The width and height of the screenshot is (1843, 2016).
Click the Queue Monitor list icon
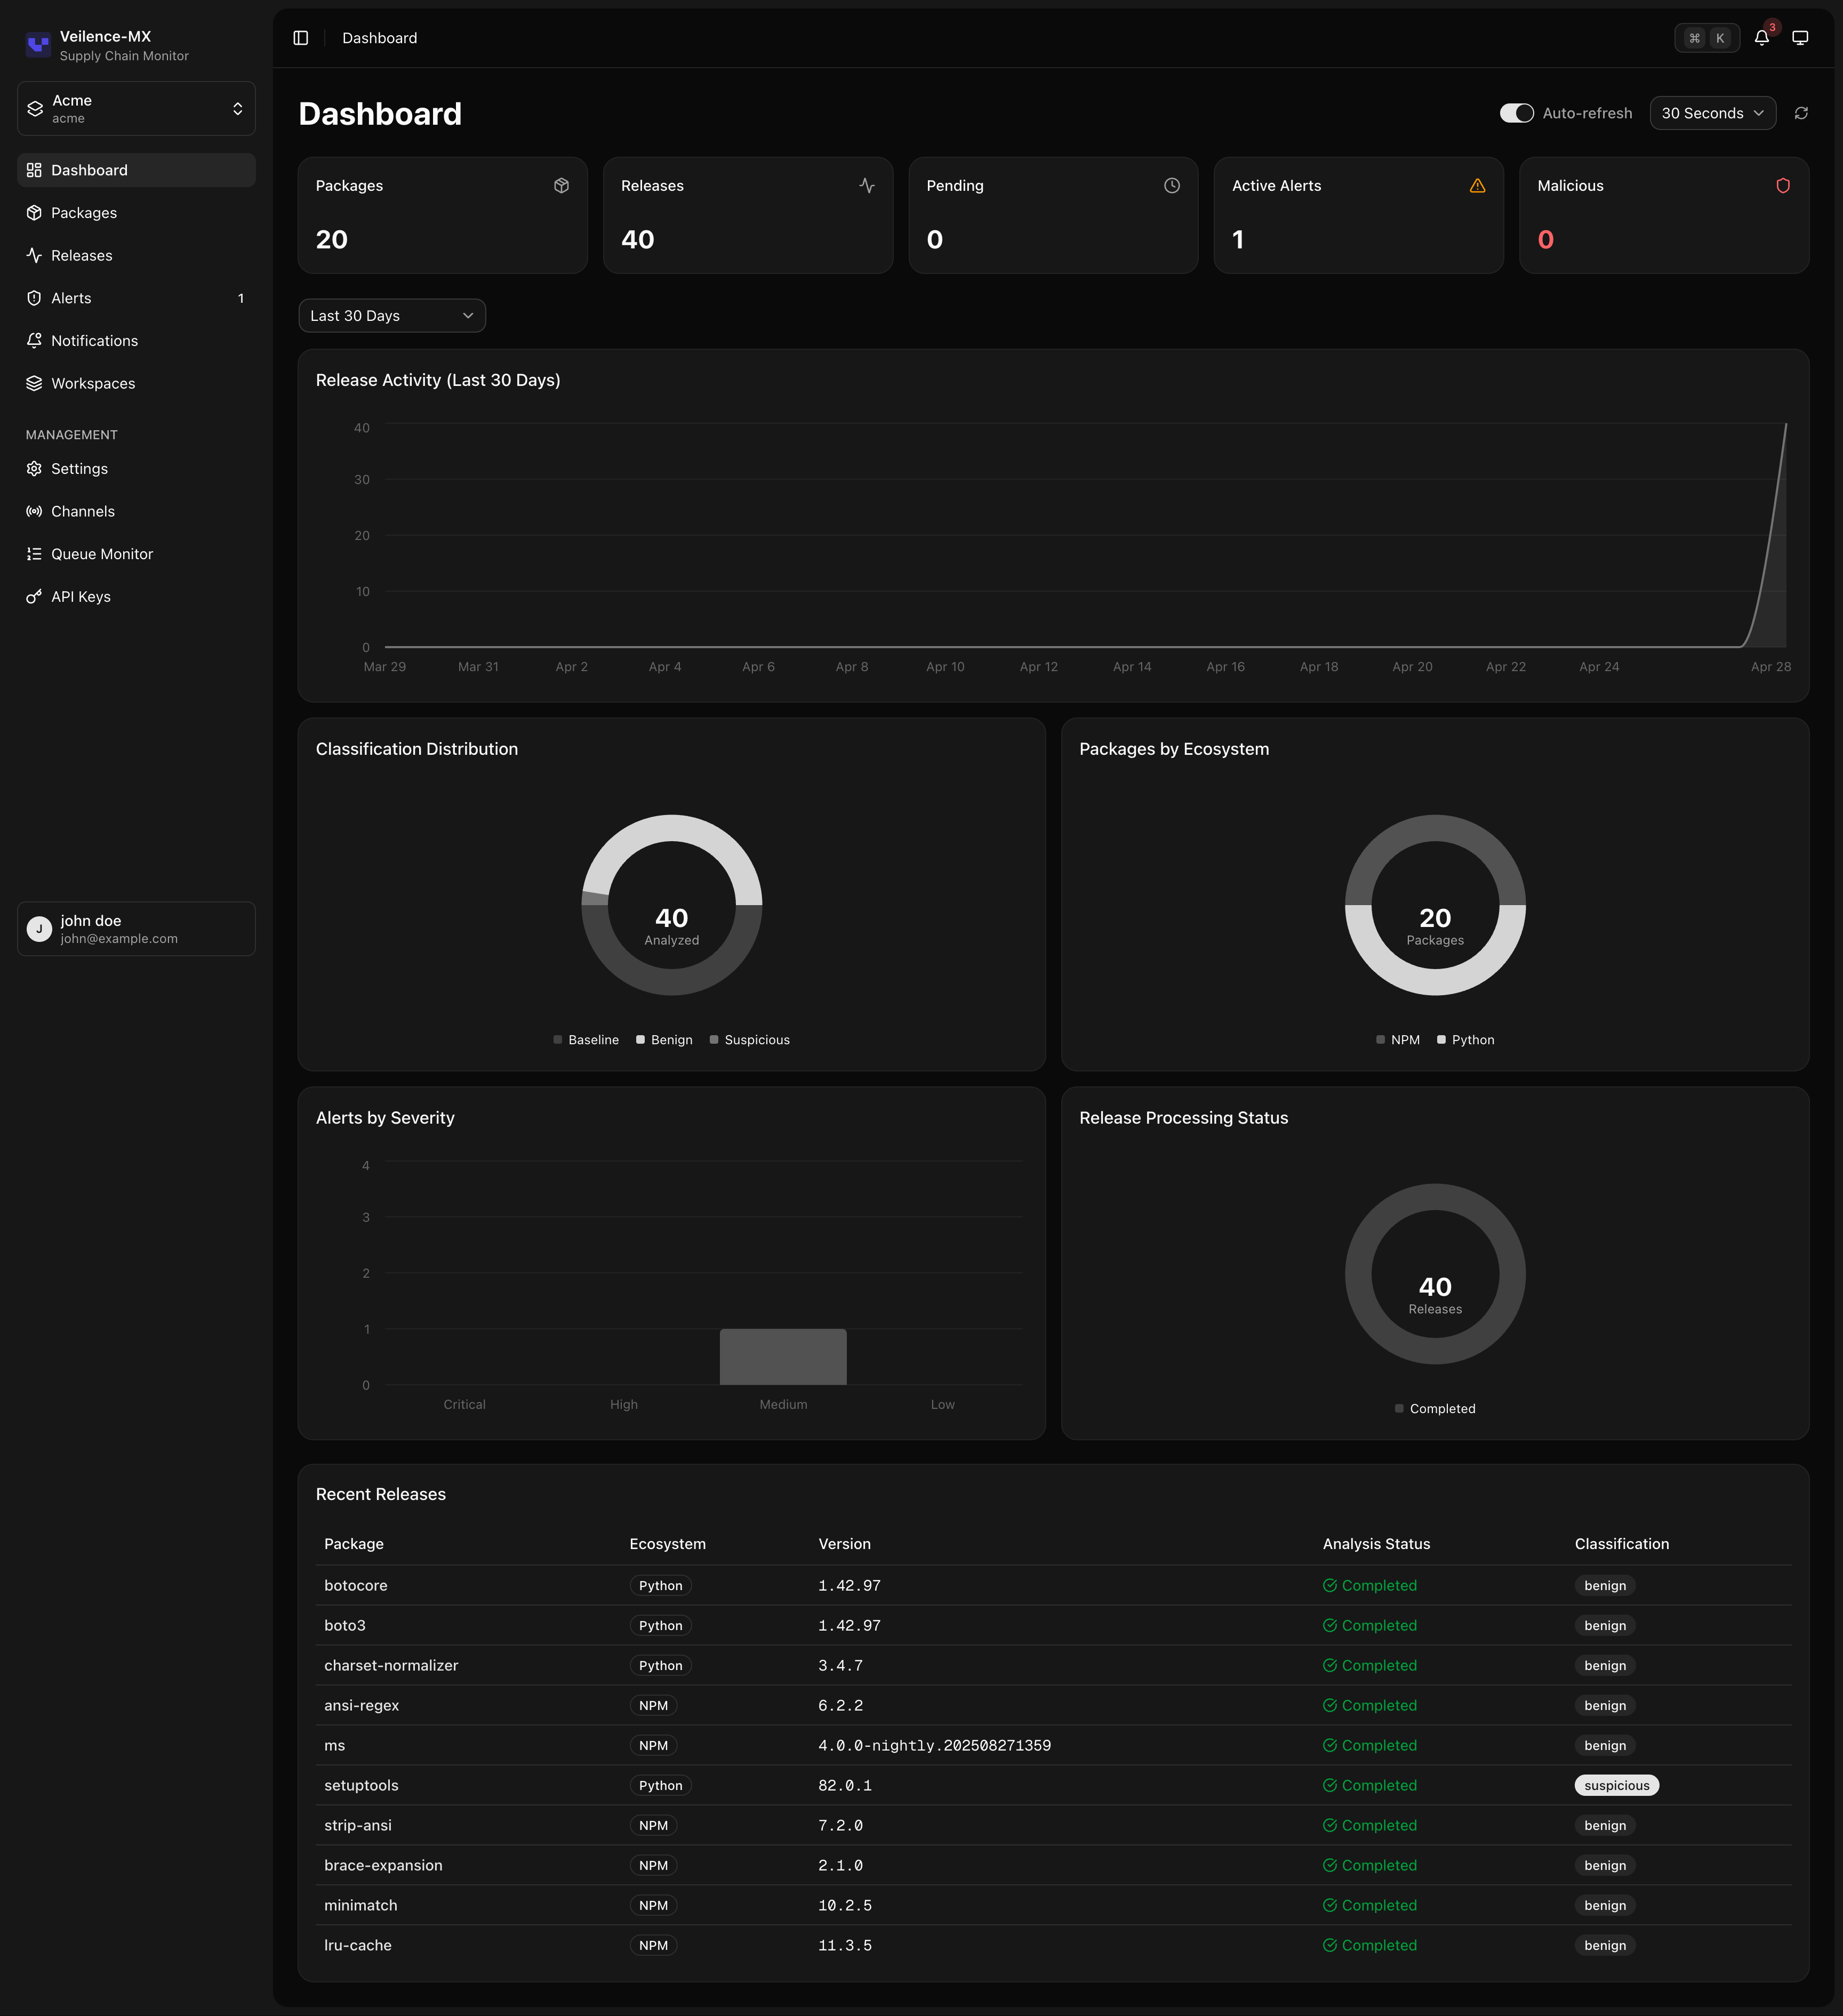(34, 554)
